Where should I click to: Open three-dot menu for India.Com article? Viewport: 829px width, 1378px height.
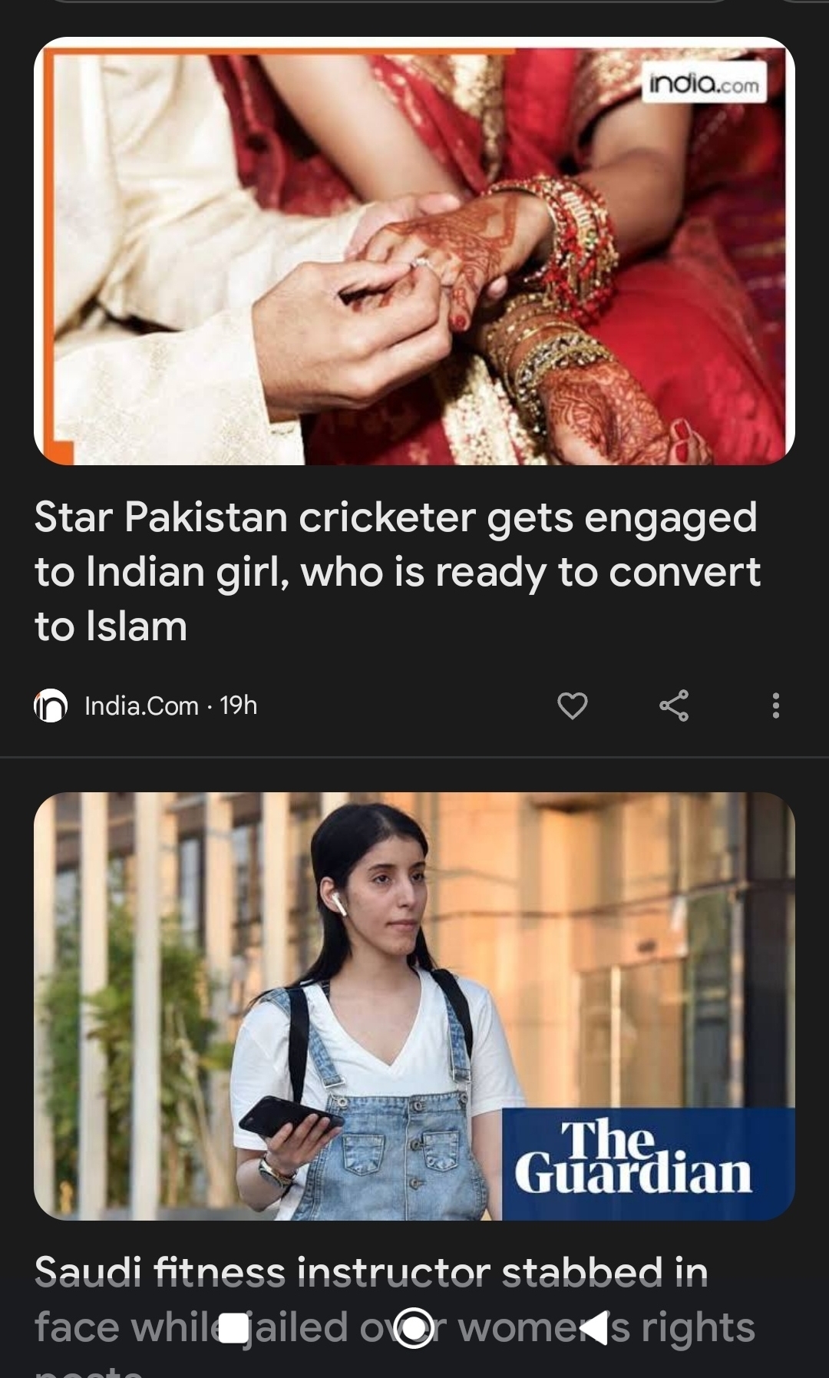(776, 705)
